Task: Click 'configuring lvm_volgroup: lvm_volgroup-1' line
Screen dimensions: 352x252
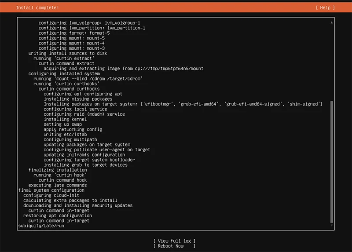Action: (x=89, y=23)
